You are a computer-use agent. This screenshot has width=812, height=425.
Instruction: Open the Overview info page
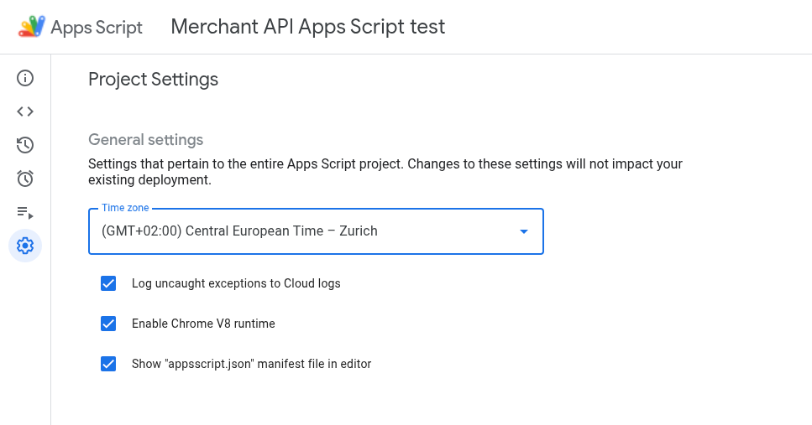pyautogui.click(x=25, y=78)
